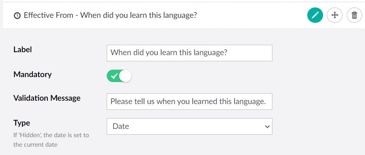Click the 'Mandatory' field caption
365x155 pixels.
pos(32,75)
